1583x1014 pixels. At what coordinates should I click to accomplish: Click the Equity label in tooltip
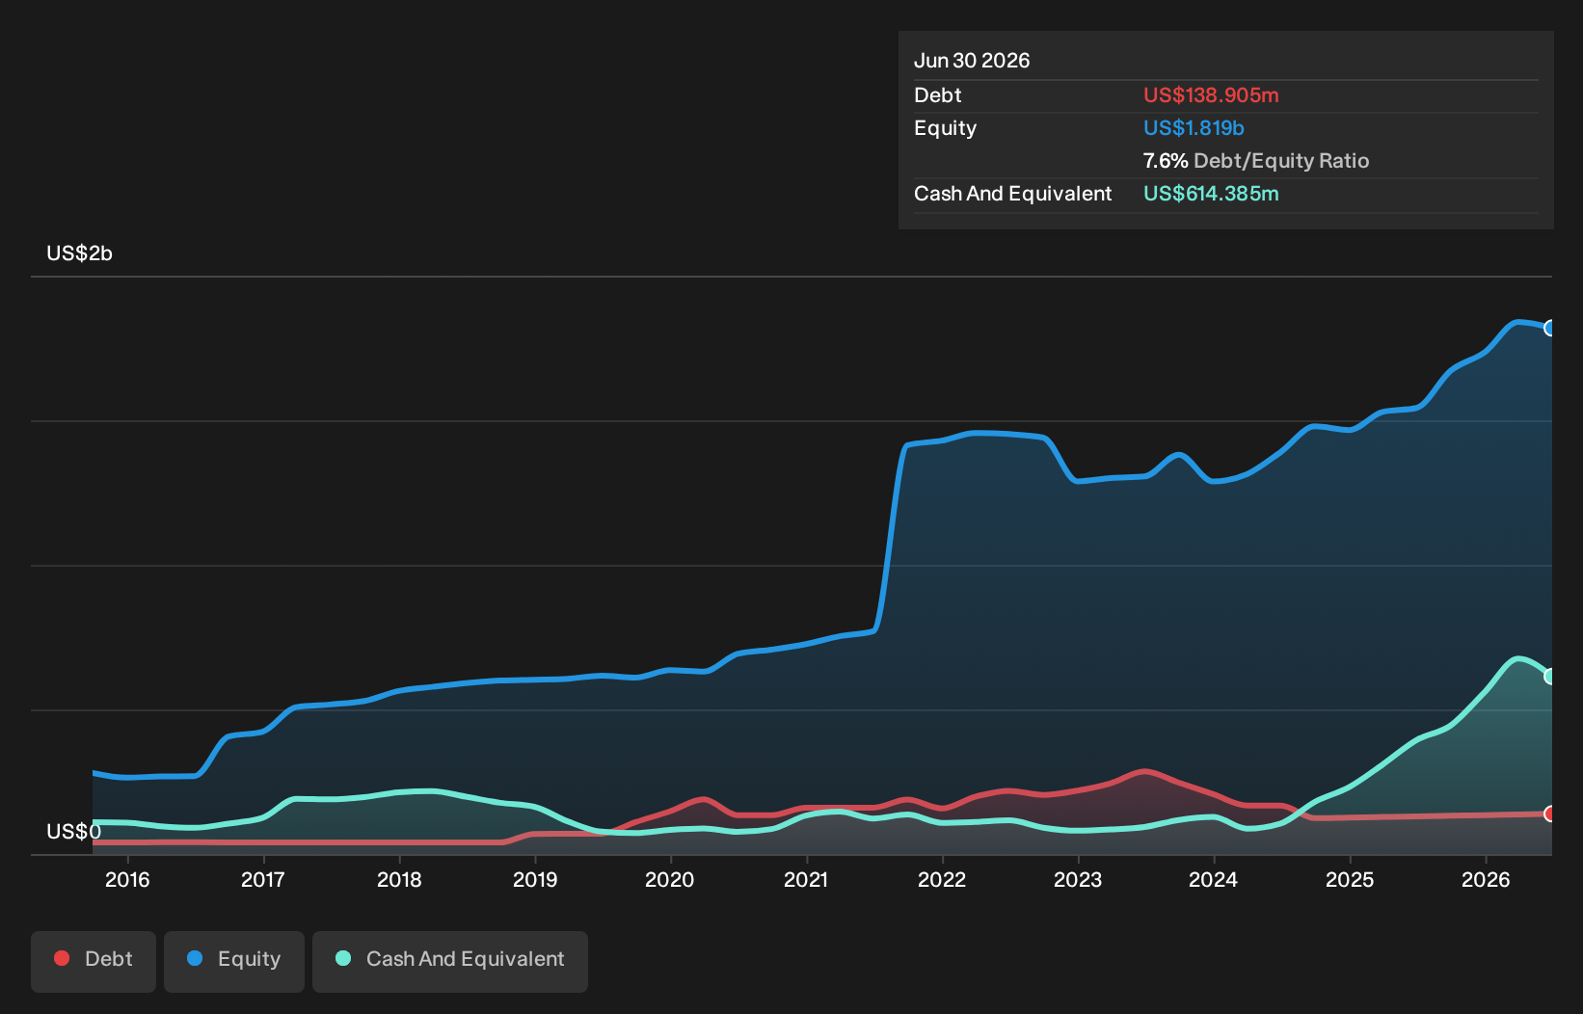point(946,128)
